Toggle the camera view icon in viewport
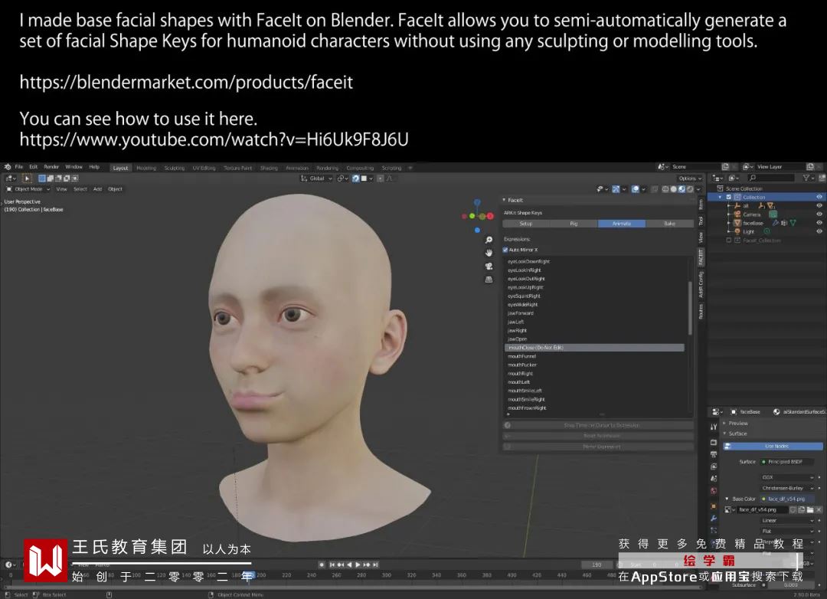 pos(489,267)
